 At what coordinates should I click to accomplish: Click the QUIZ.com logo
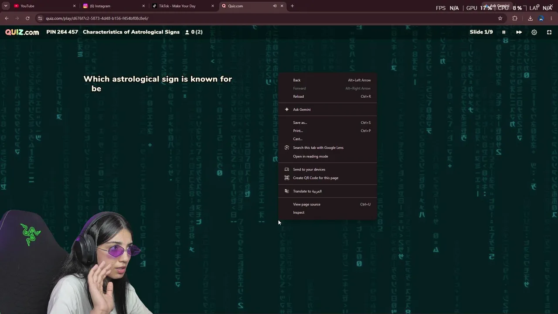click(x=22, y=32)
